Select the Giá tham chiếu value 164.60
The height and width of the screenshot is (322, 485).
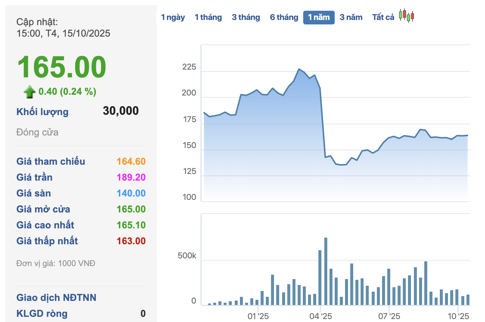[x=131, y=161]
